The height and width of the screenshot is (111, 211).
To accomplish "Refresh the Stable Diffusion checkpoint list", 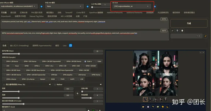I will tap(41, 6).
